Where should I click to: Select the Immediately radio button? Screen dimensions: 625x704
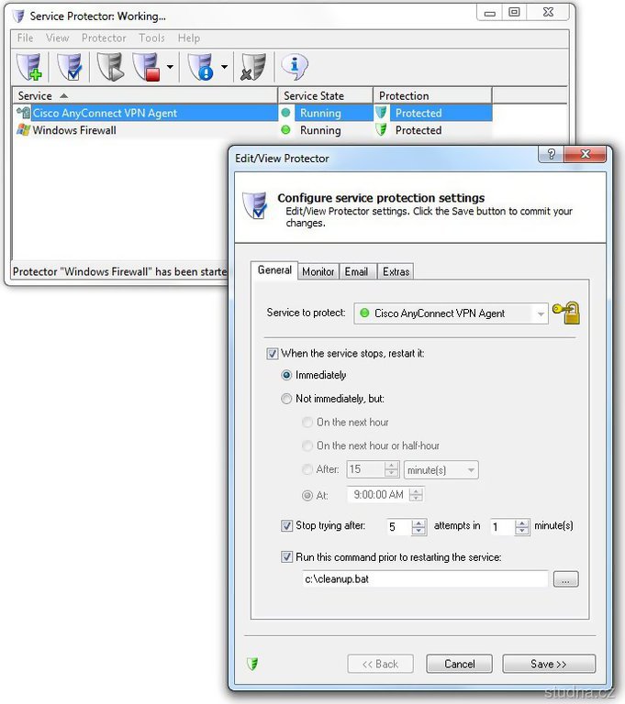tap(286, 375)
